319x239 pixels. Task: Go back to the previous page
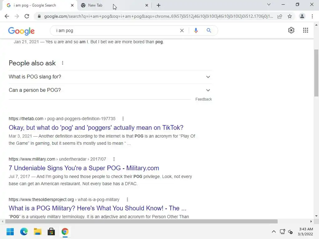(x=7, y=16)
